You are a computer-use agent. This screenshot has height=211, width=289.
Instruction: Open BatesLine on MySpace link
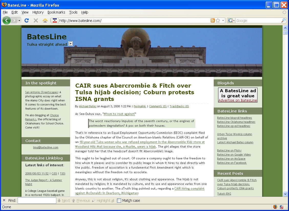231,159
